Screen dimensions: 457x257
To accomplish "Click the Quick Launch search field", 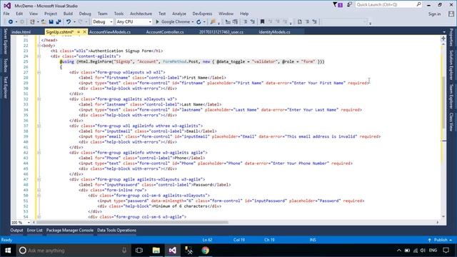I will point(388,5).
